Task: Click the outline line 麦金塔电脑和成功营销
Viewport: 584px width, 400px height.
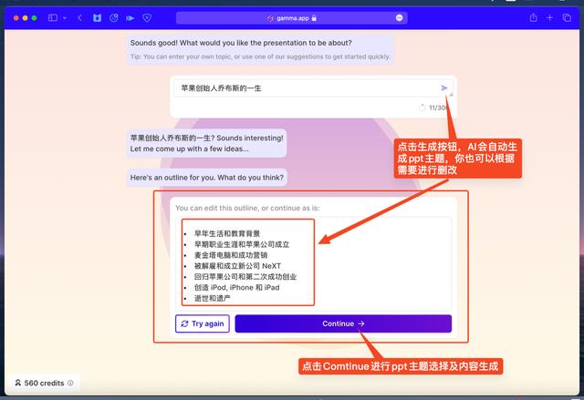Action: pos(231,255)
